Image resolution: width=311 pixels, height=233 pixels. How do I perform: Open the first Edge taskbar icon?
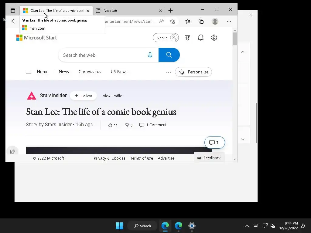pyautogui.click(x=165, y=226)
